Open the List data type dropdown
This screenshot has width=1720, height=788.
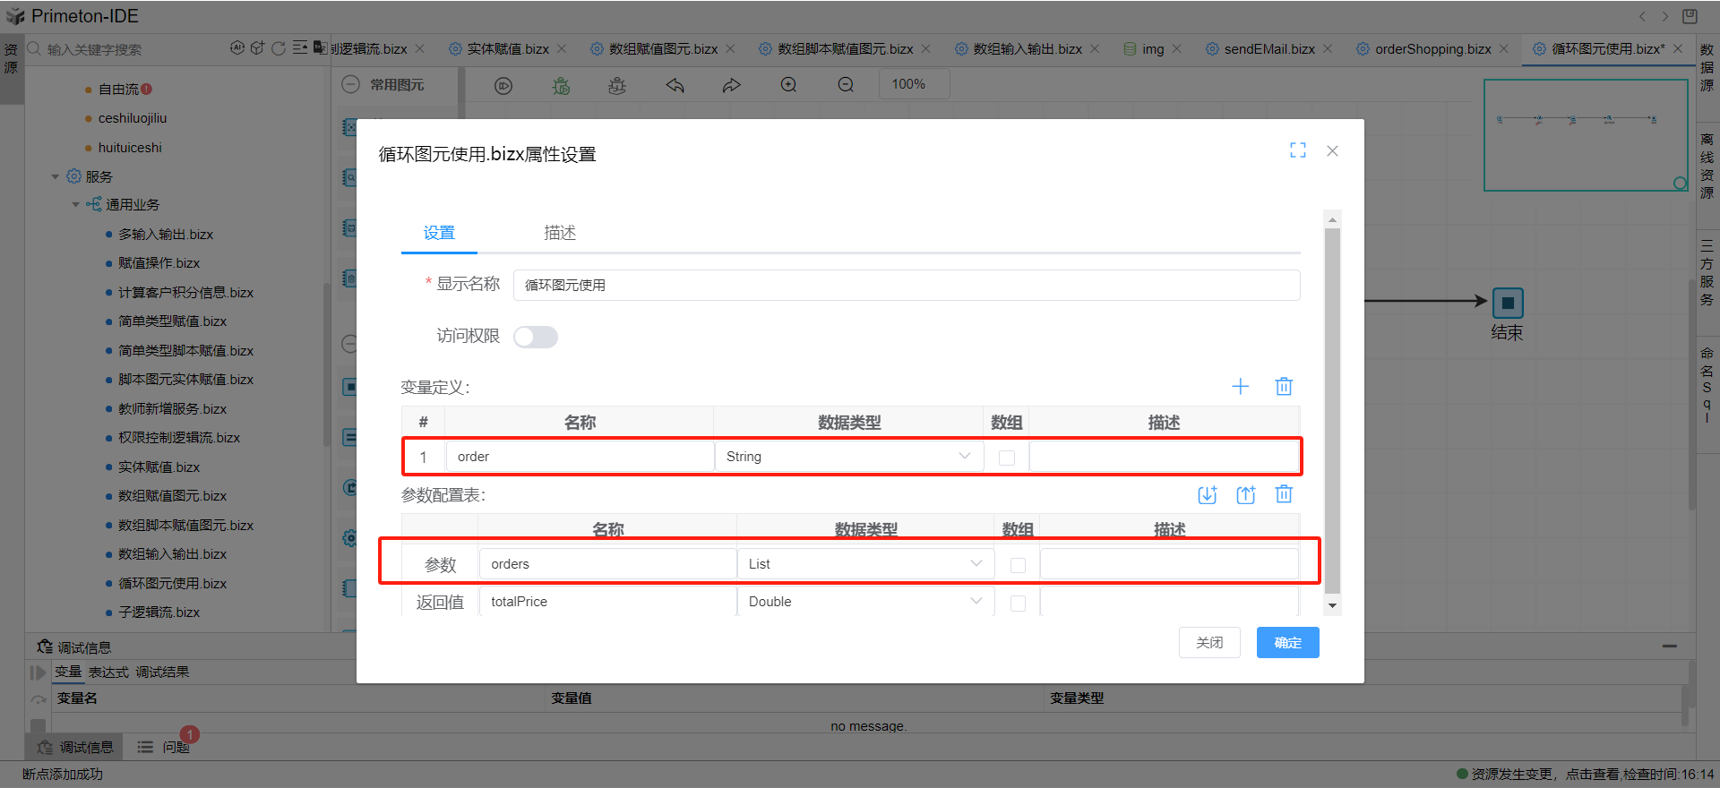(864, 564)
